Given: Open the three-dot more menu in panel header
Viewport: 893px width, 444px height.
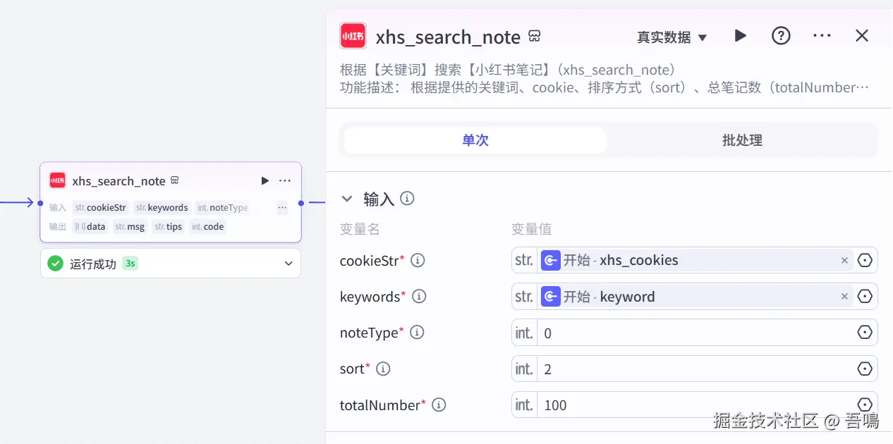Looking at the screenshot, I should pos(822,36).
